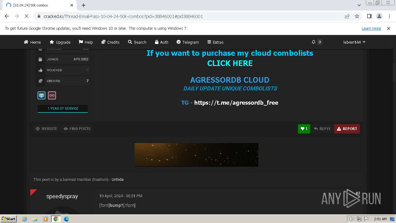396x223 pixels.
Task: Open Chrome three-dot menu
Action: coord(389,16)
